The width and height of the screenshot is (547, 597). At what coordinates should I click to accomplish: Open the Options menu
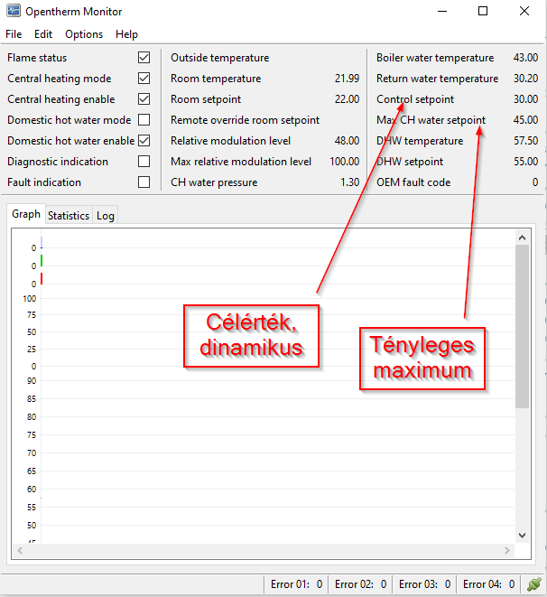click(x=84, y=34)
